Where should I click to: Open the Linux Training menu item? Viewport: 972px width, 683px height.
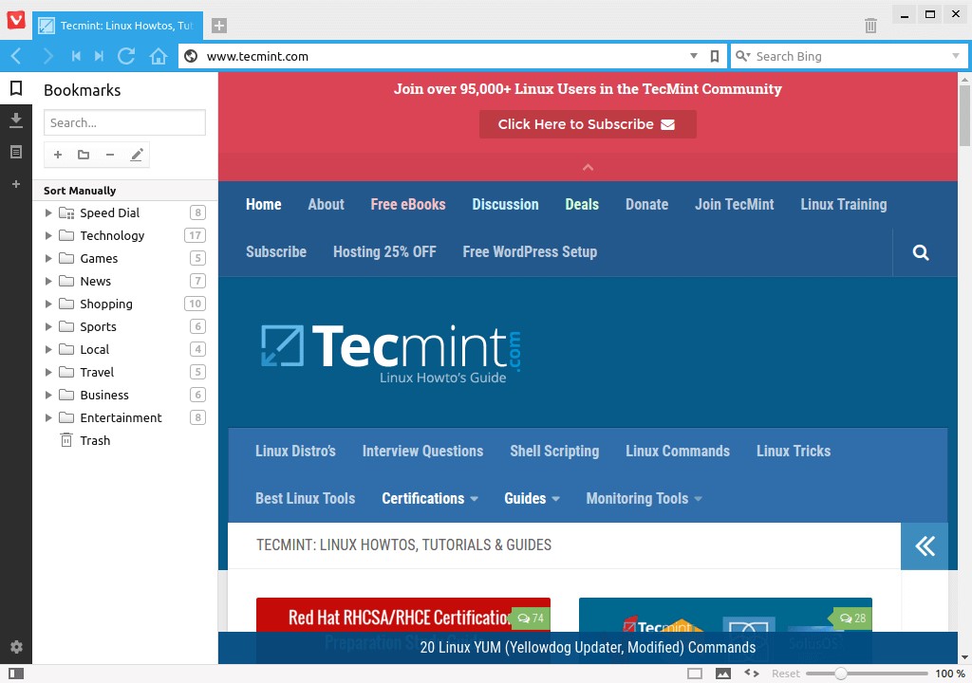[x=843, y=205]
